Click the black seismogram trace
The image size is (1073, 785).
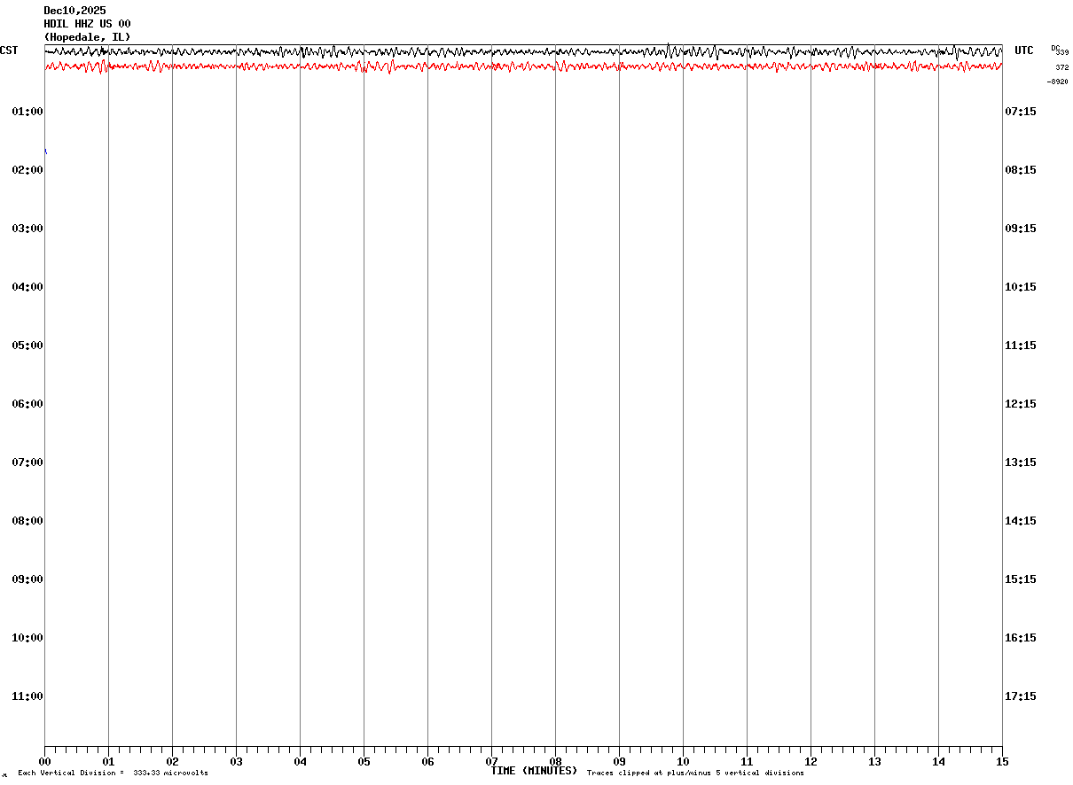523,51
